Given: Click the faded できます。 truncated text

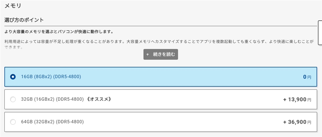Looking at the screenshot, I should 13,48.
